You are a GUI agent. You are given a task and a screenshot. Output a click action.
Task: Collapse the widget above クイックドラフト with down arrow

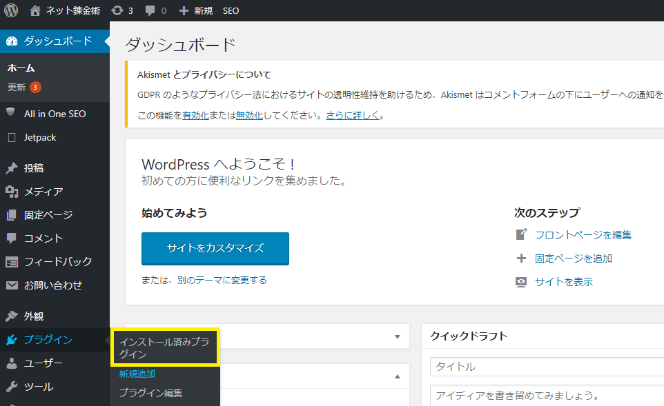click(x=397, y=337)
